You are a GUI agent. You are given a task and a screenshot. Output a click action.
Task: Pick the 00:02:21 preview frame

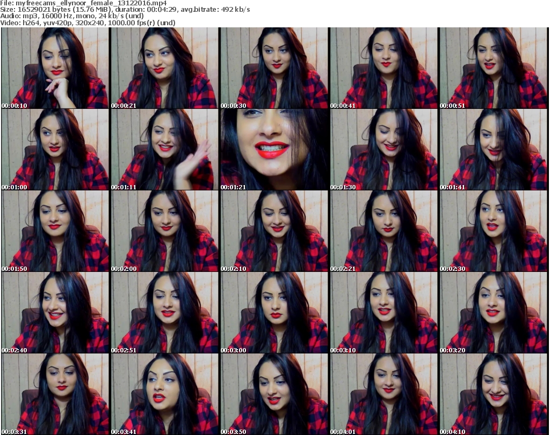383,231
